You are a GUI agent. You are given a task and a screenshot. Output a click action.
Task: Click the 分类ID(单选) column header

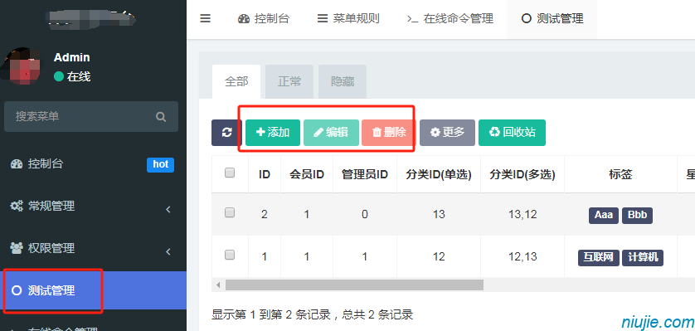coord(439,174)
